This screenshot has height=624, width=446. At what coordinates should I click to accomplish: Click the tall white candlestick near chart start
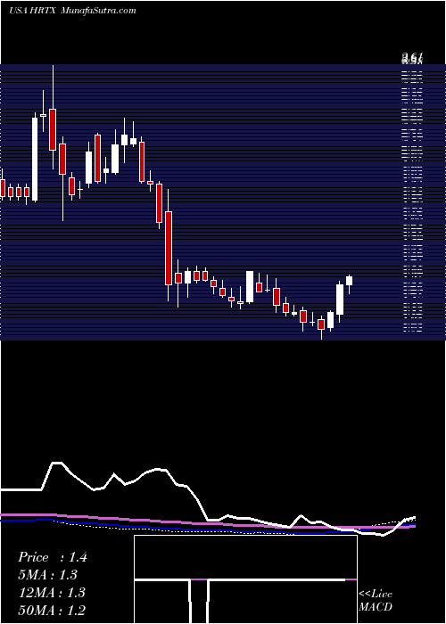(35, 157)
